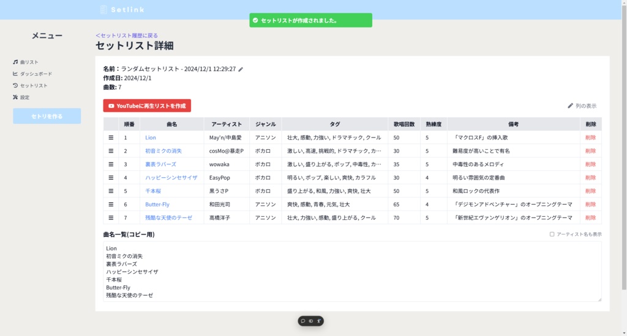Click YouTubeに再生リストを作成 button
Screen dimensions: 627x336
pos(147,106)
